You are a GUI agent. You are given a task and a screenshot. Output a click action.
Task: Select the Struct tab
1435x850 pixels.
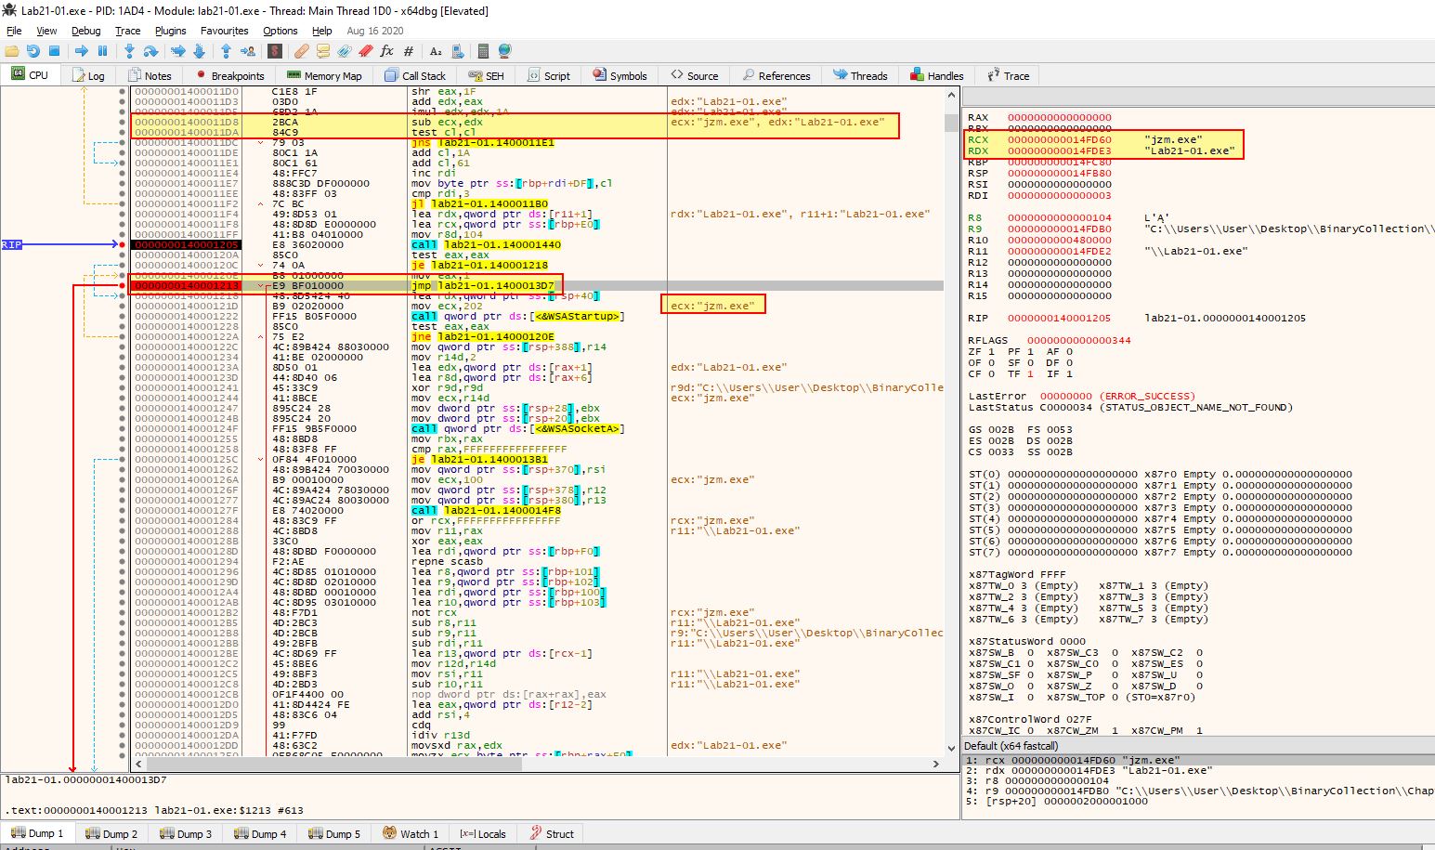tap(551, 833)
